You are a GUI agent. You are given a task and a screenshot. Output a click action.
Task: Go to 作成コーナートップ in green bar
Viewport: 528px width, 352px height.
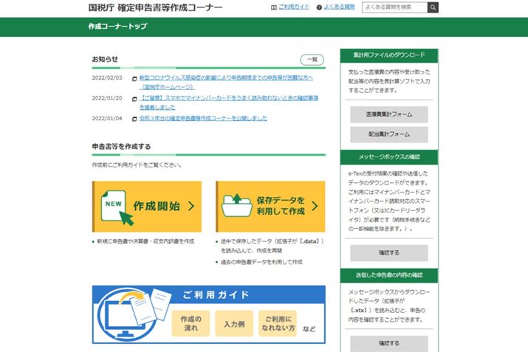tap(117, 27)
